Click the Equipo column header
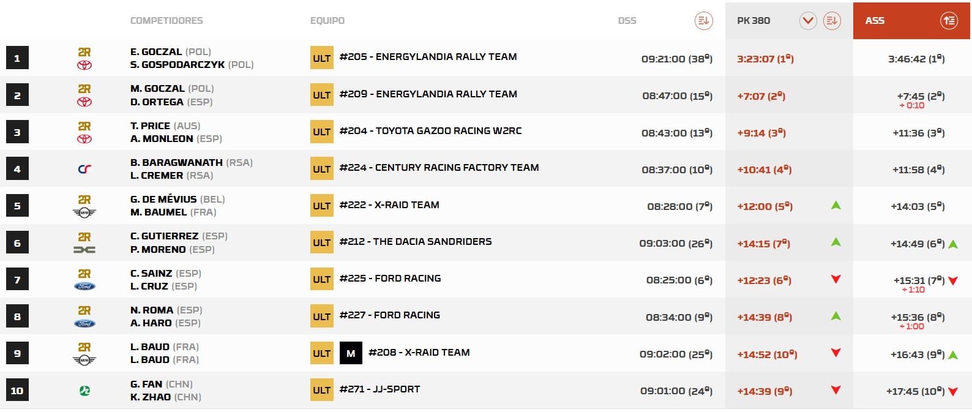The height and width of the screenshot is (412, 972). [327, 21]
